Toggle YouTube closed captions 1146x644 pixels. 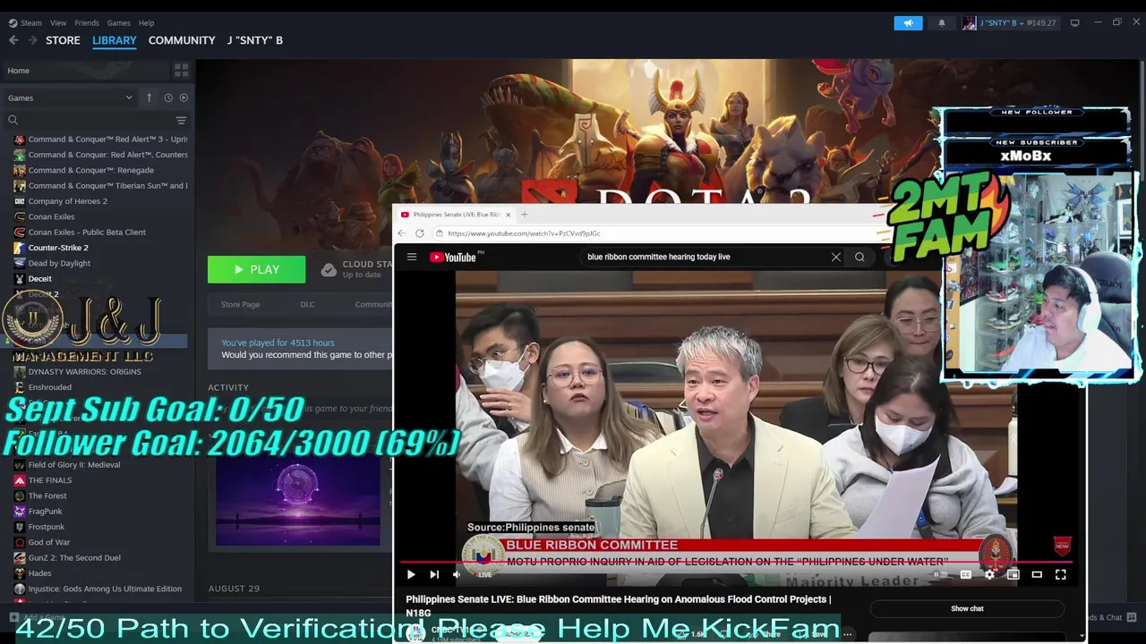tap(966, 575)
